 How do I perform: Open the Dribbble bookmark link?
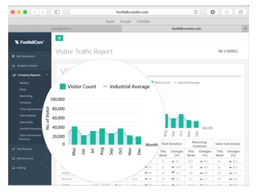[143, 22]
